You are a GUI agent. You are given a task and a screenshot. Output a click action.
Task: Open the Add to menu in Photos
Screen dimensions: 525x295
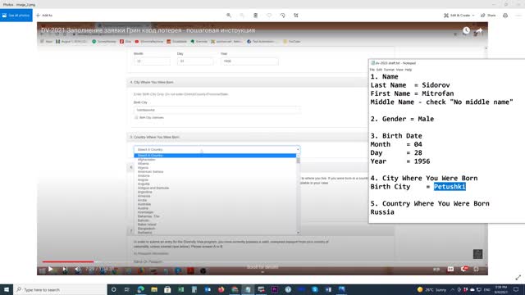pos(44,16)
